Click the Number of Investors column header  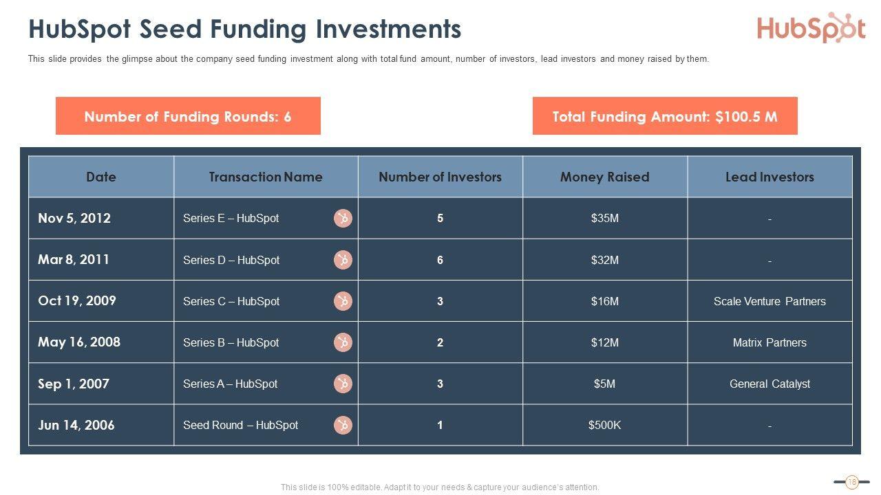click(440, 177)
